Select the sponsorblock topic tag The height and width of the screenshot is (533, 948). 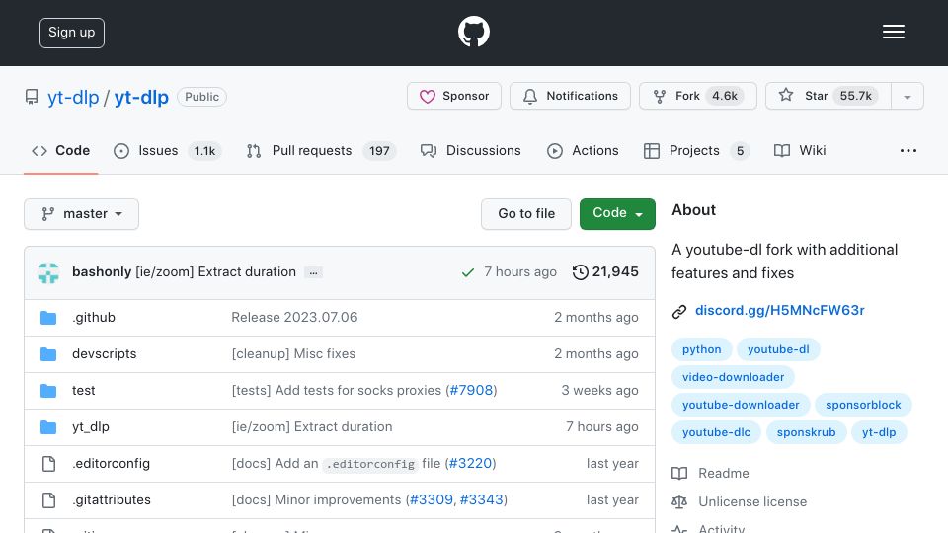pos(863,405)
